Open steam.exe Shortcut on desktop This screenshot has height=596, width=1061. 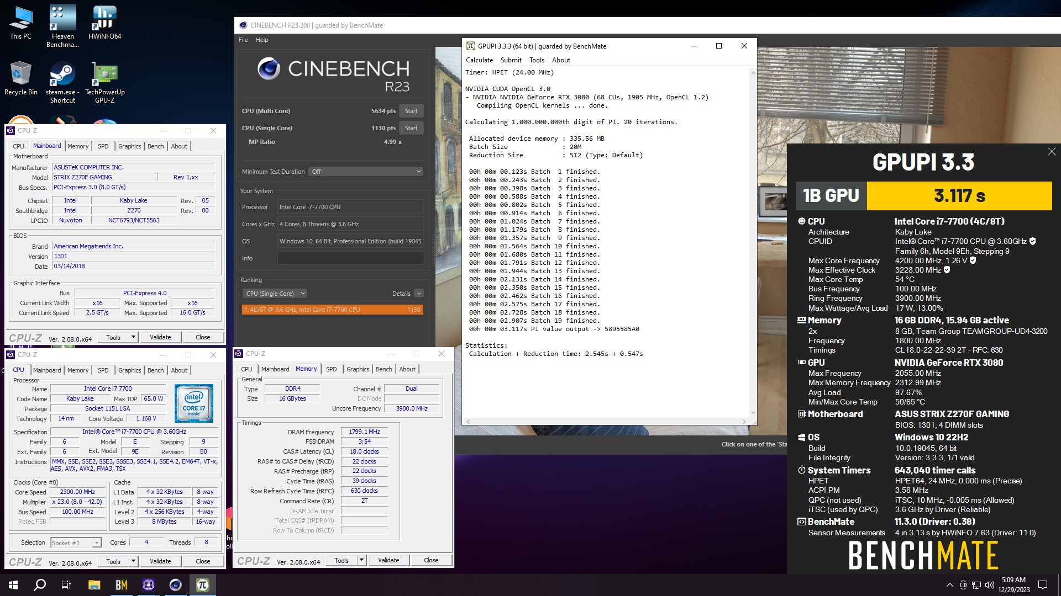[62, 82]
